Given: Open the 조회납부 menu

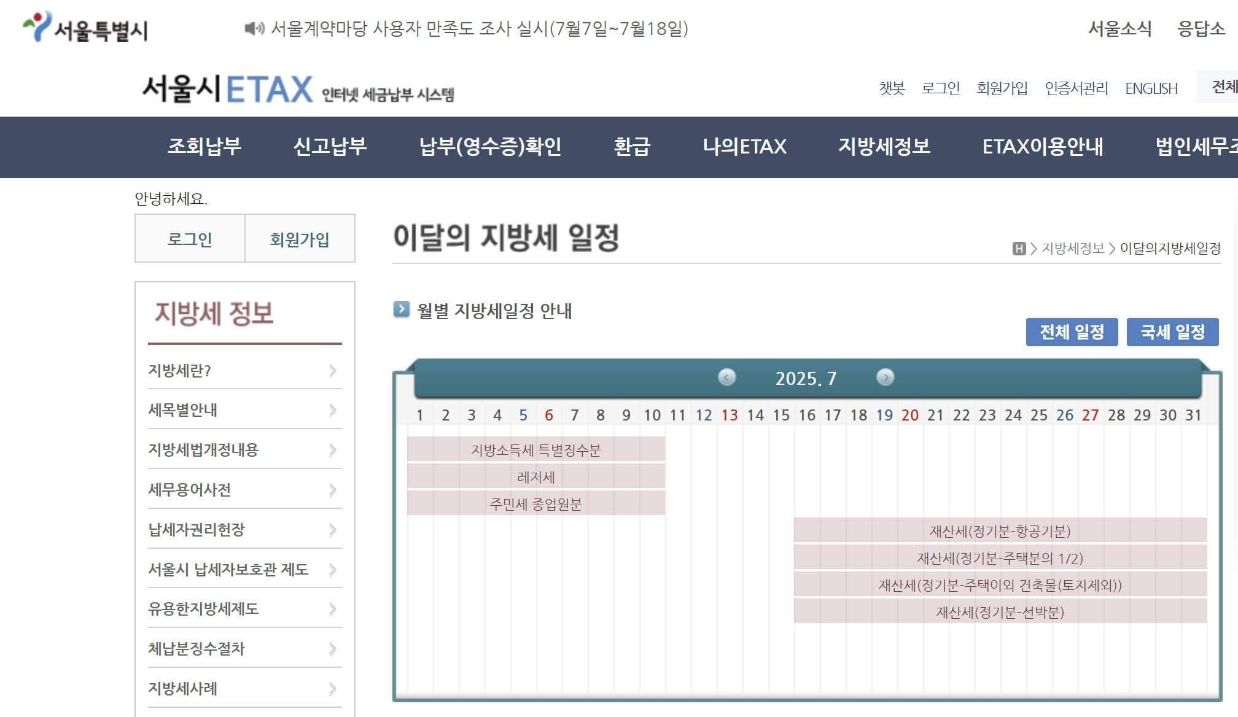Looking at the screenshot, I should [203, 147].
